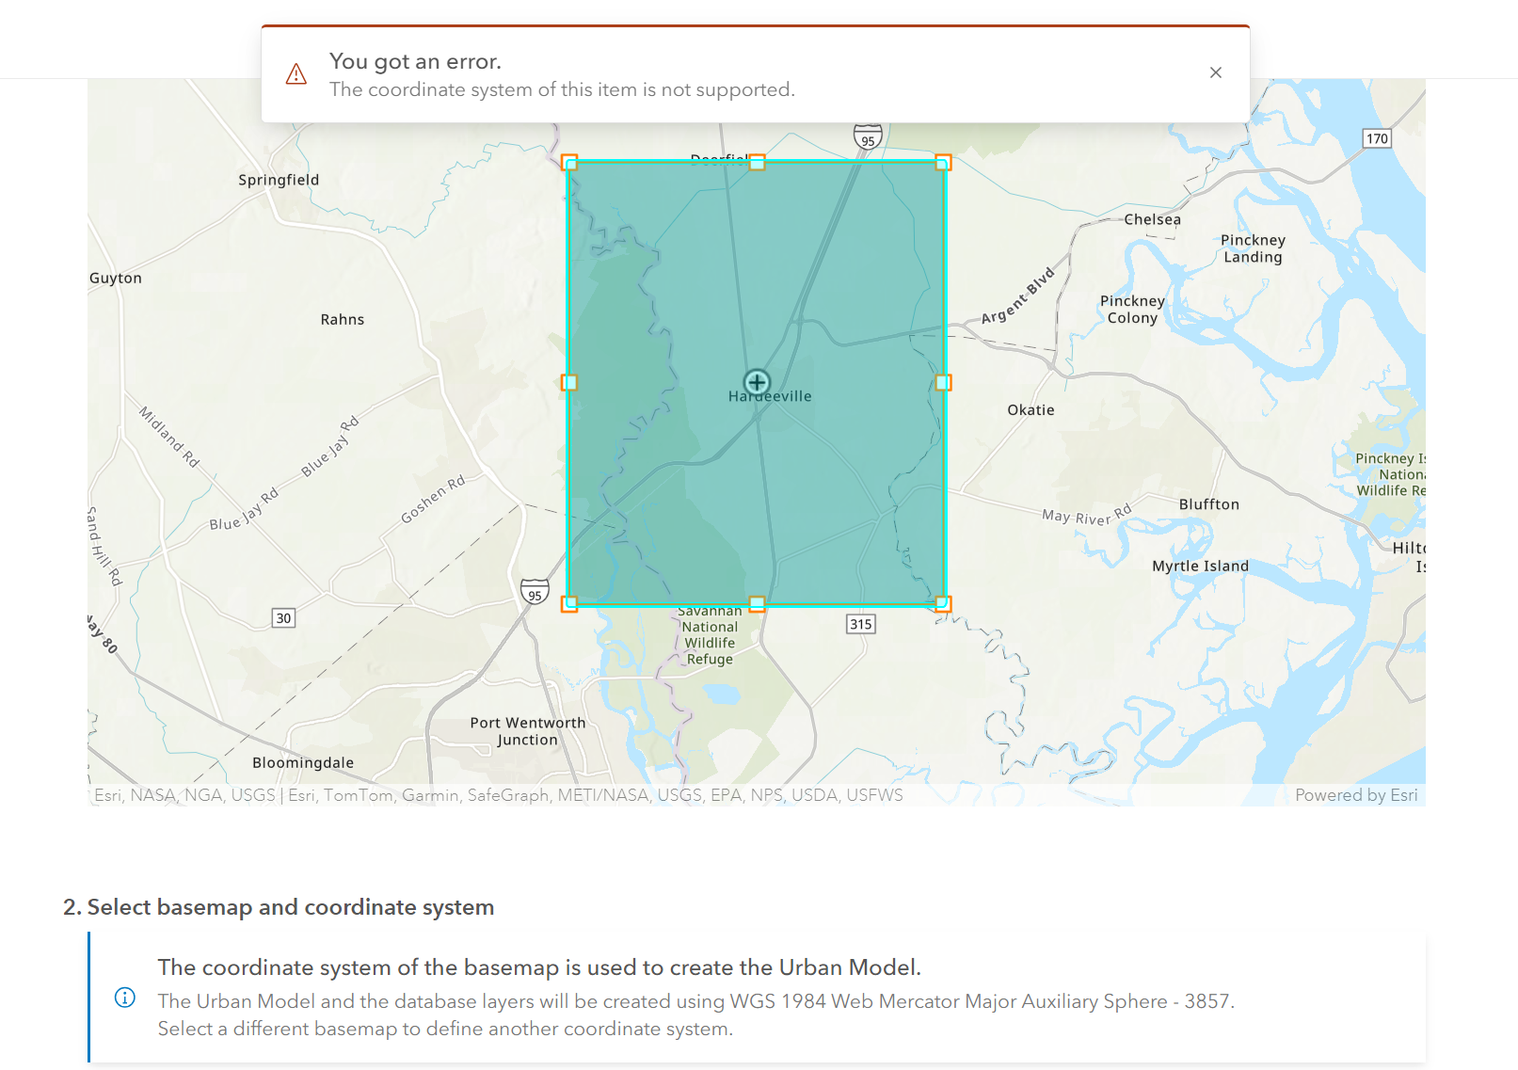1518x1070 pixels.
Task: Click the Route 315 highway shield
Action: (859, 623)
